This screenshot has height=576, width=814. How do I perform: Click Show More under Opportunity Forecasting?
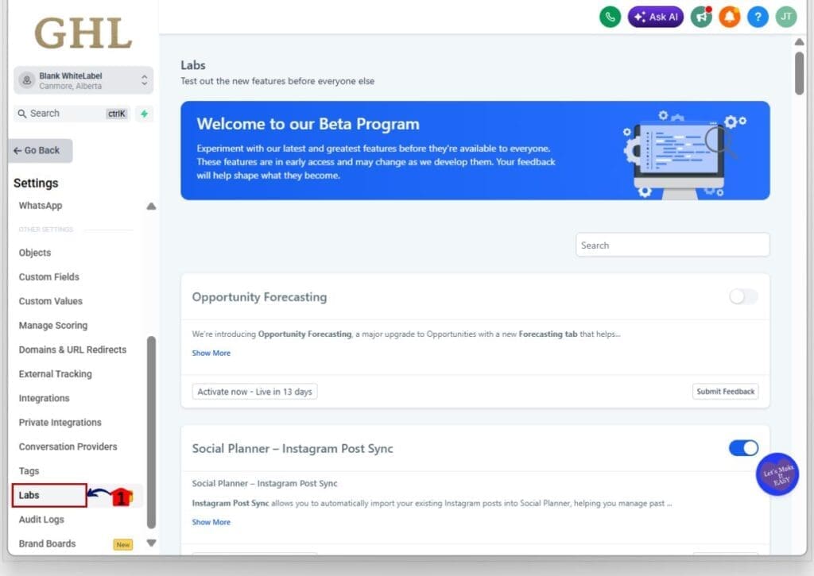tap(211, 353)
